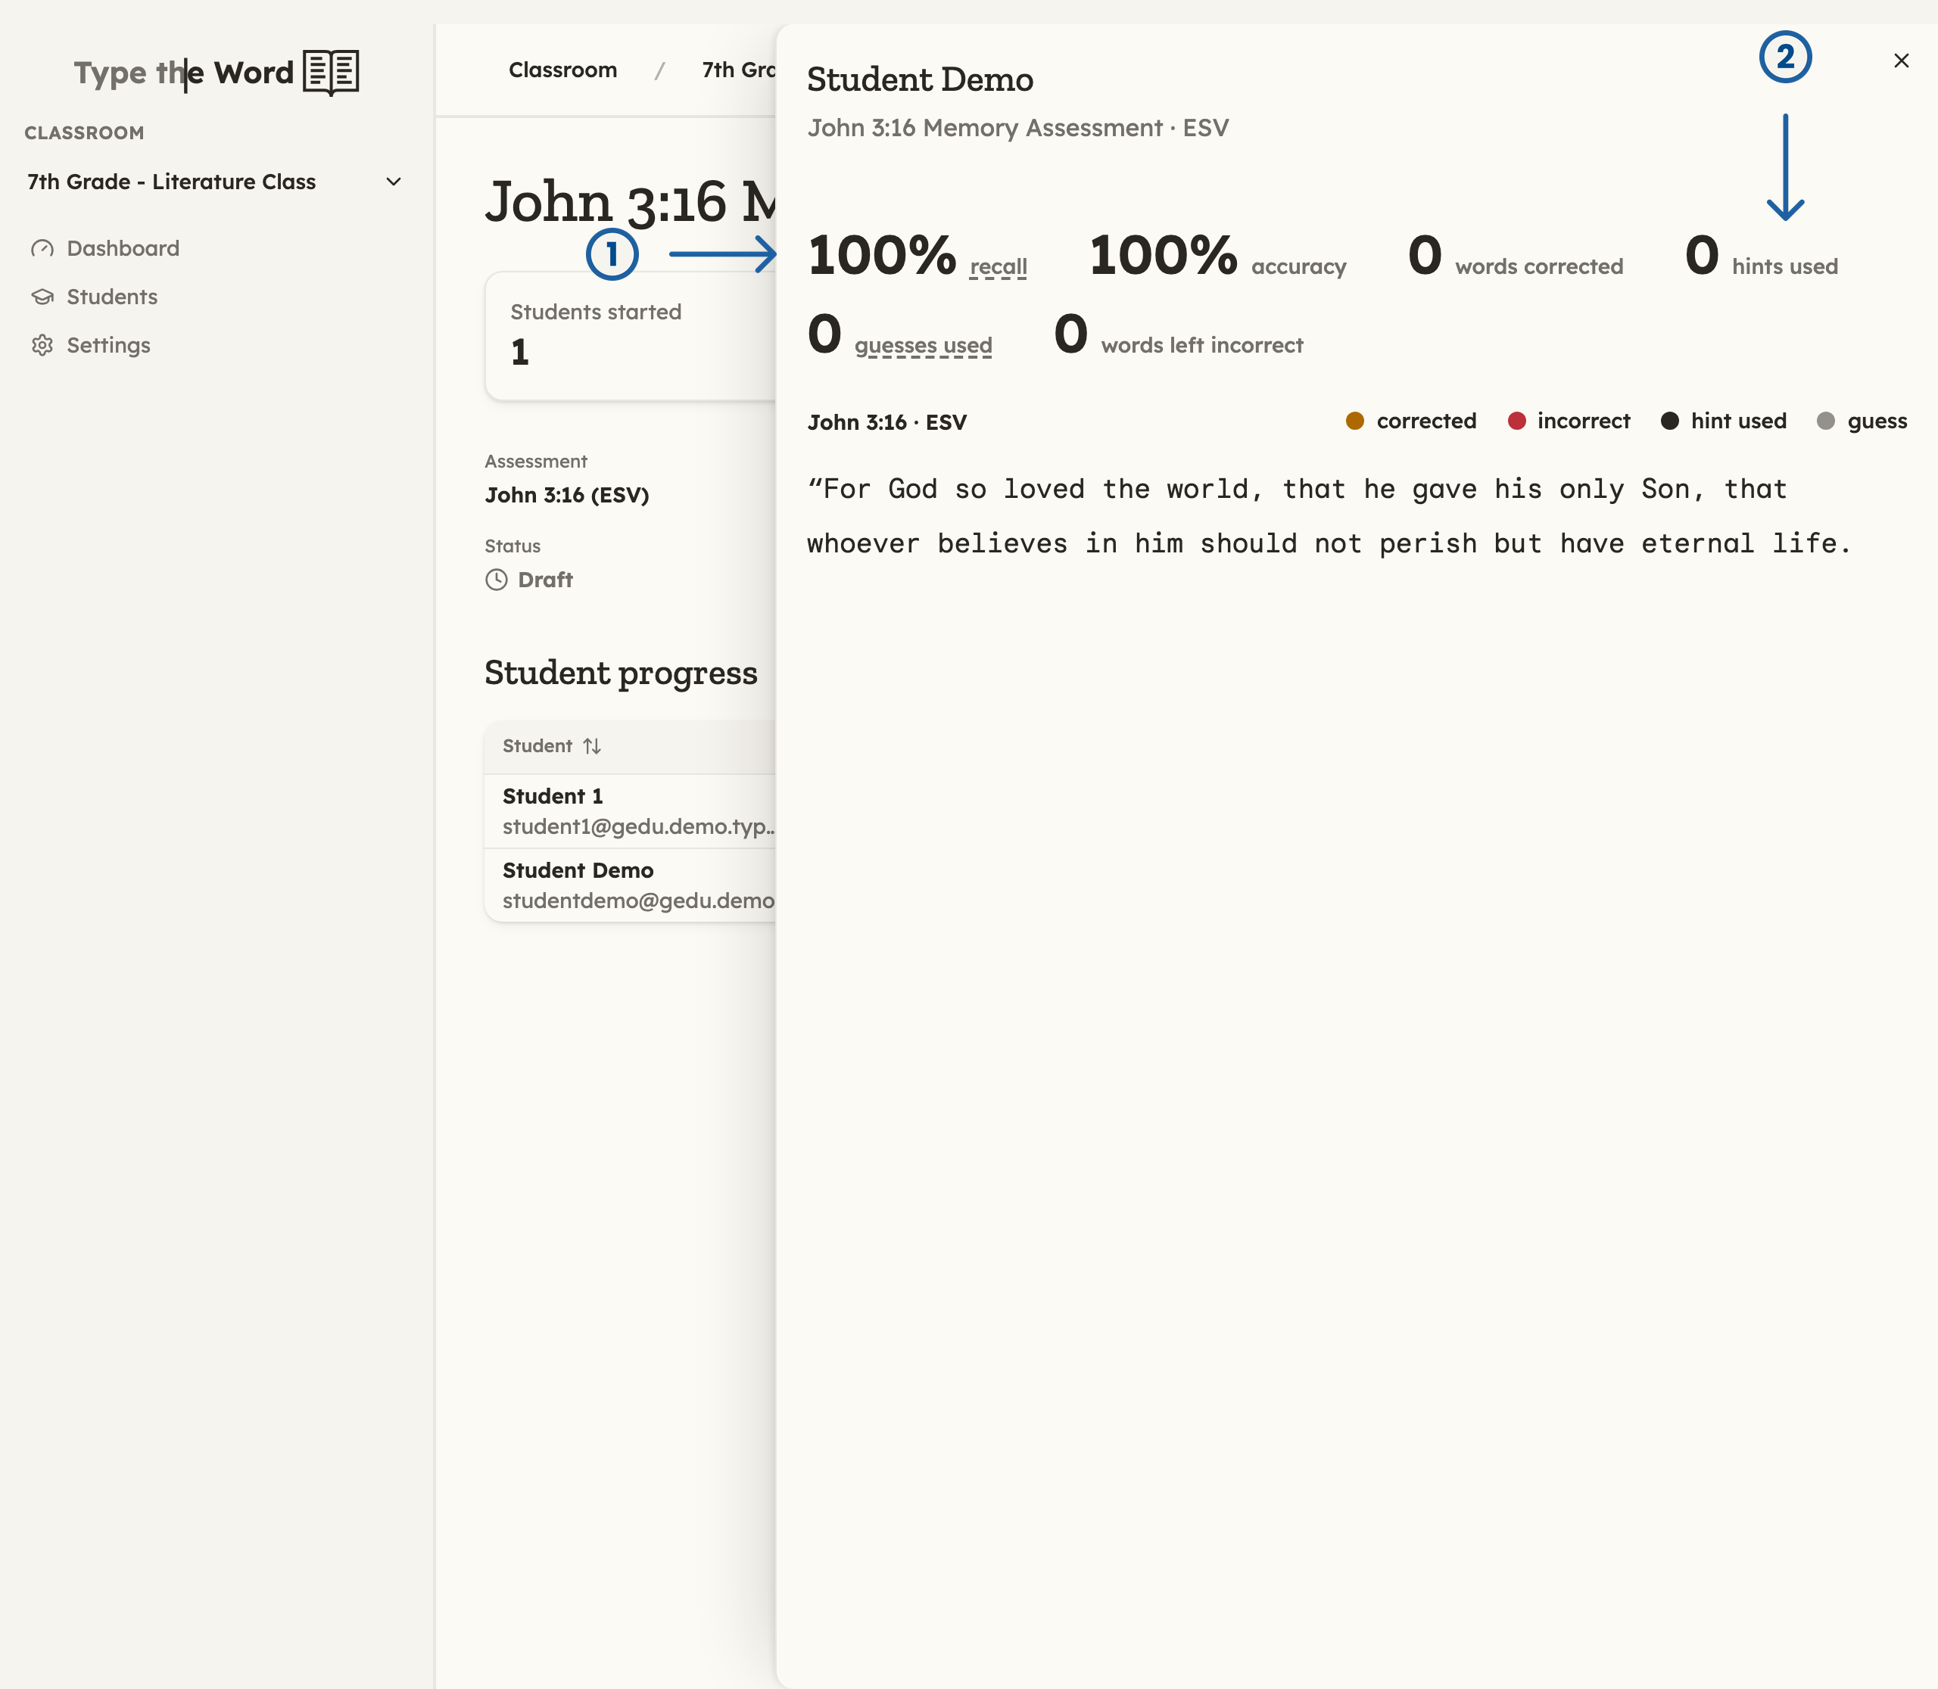Open the classroom selector chevron
The width and height of the screenshot is (1938, 1689).
[x=393, y=182]
